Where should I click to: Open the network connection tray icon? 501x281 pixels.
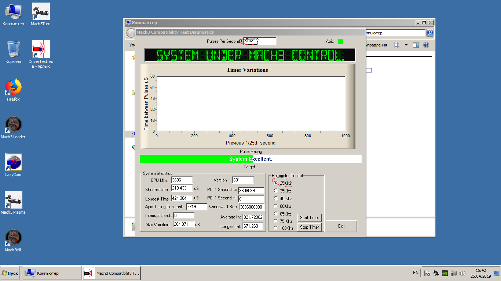[x=454, y=273]
